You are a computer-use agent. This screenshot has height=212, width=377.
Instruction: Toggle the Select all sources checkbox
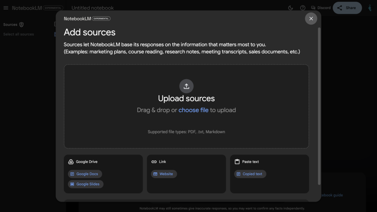click(55, 34)
